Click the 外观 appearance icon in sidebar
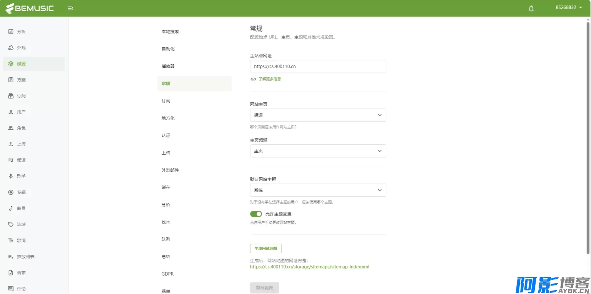The image size is (591, 294). [x=11, y=48]
